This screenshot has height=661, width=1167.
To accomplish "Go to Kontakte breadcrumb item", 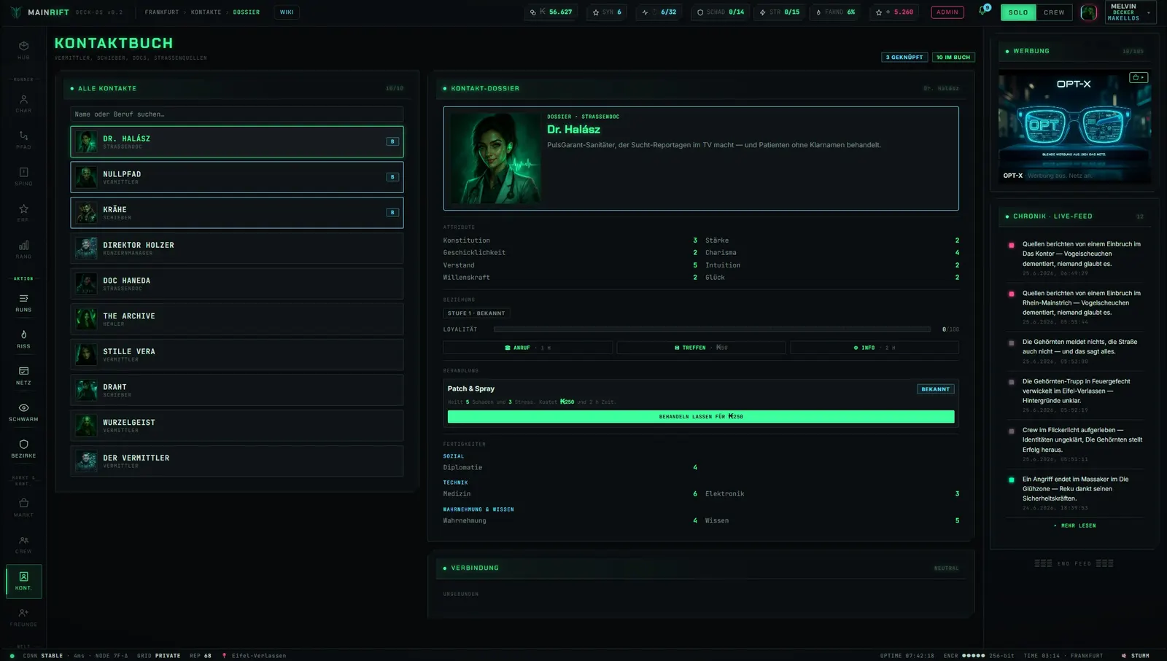I will (206, 12).
